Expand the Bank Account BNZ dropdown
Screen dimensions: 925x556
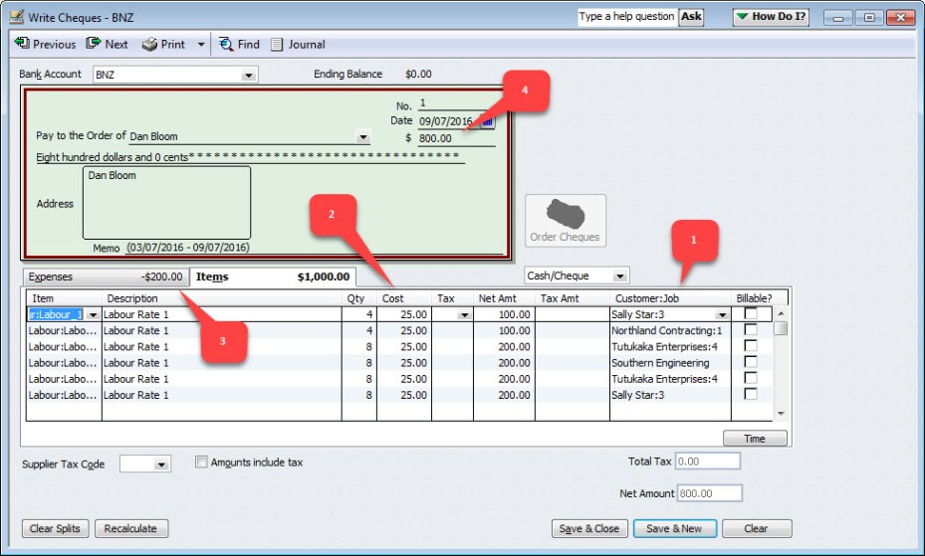click(248, 76)
